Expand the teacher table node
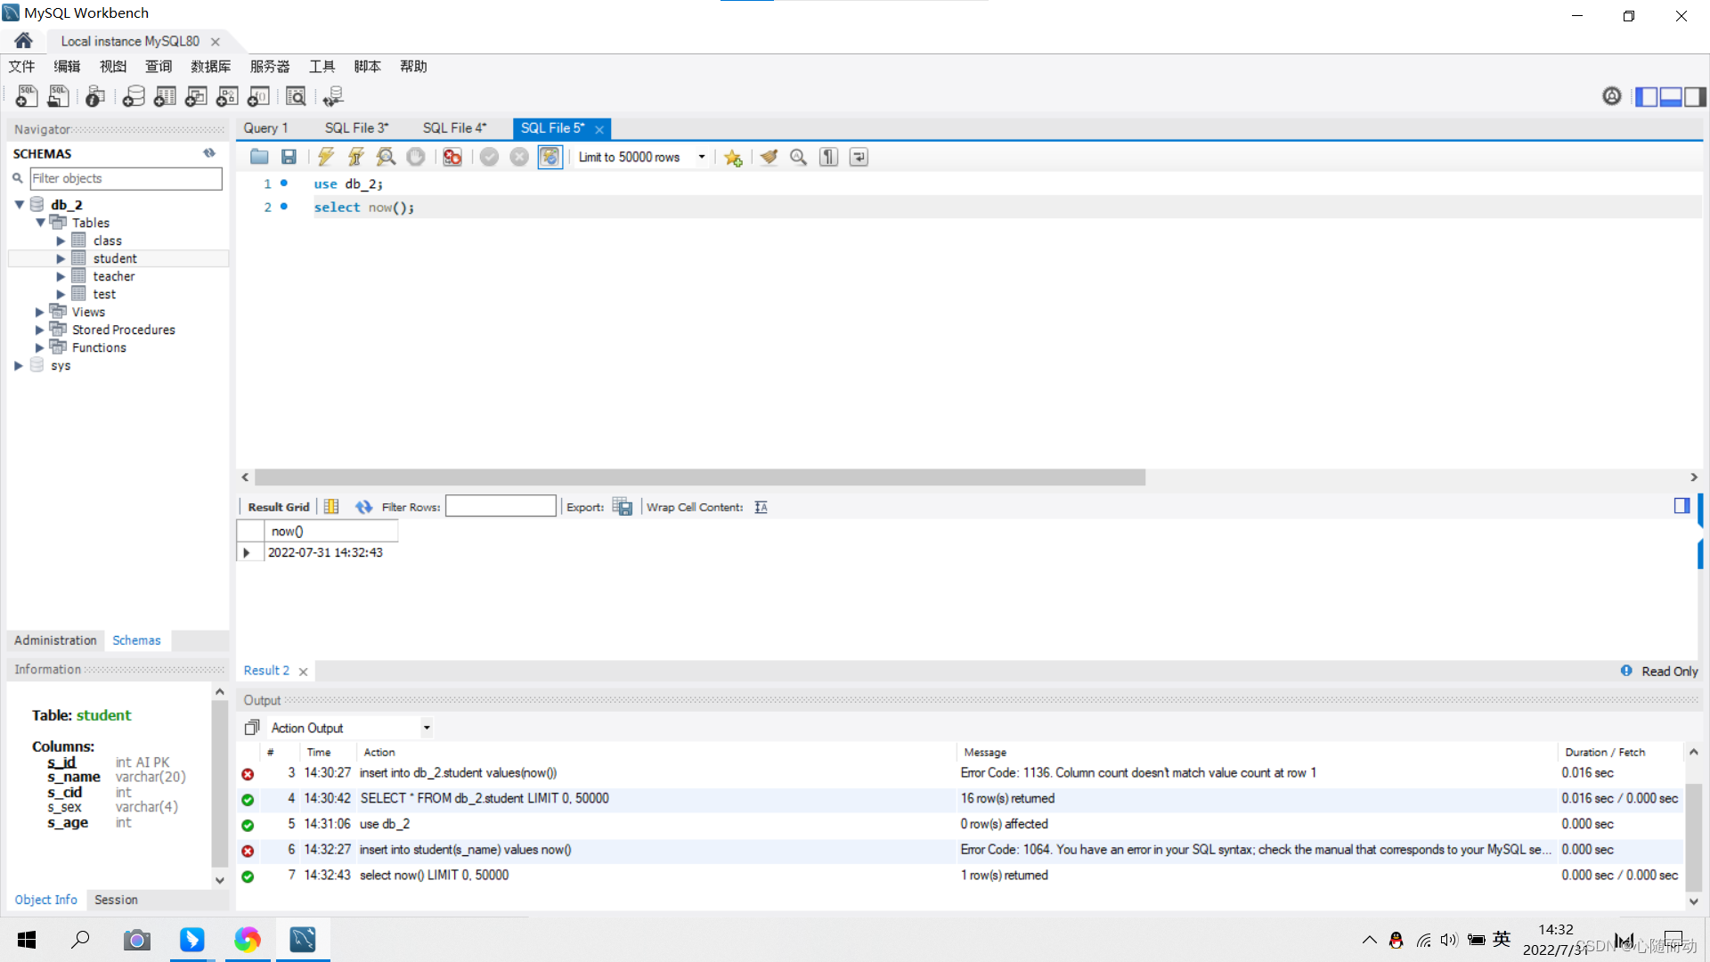The height and width of the screenshot is (962, 1710). (61, 276)
